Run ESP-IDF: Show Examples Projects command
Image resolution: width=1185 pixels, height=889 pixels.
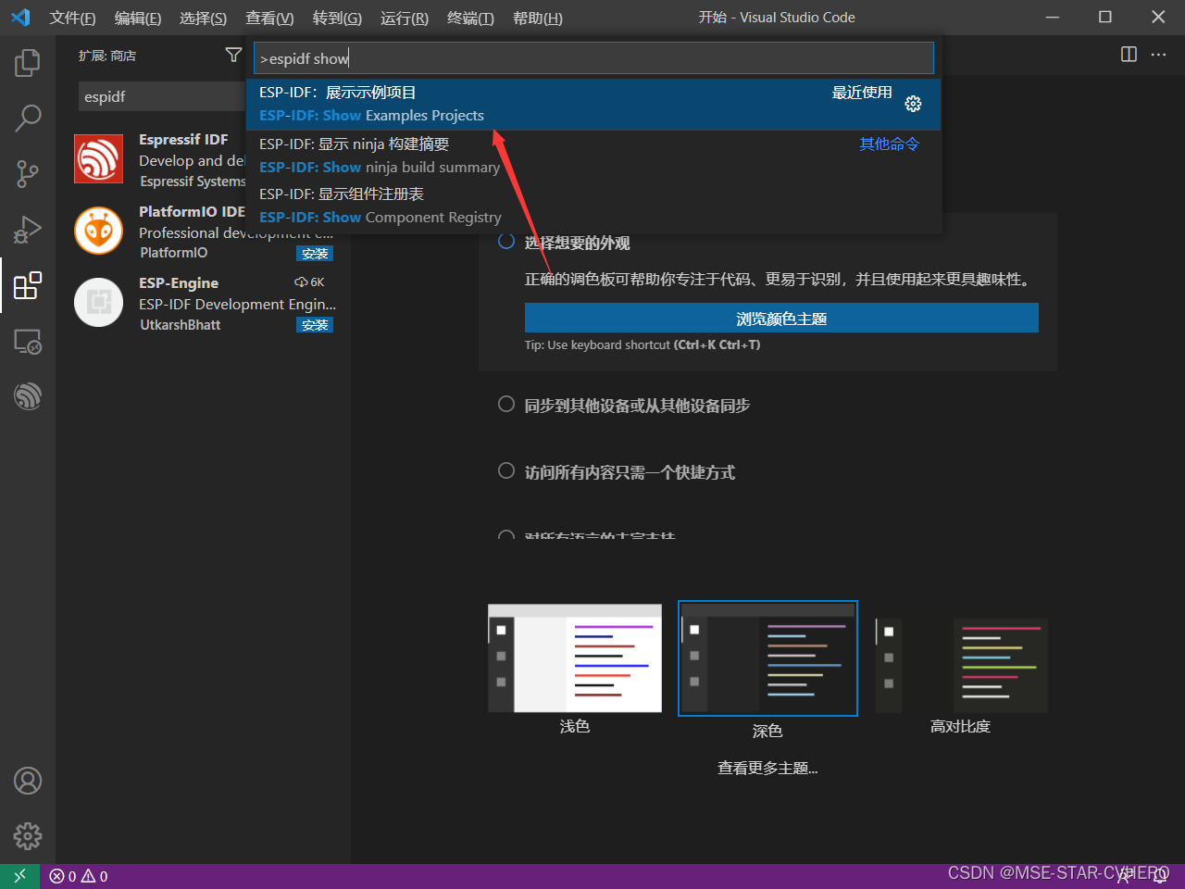click(x=593, y=104)
